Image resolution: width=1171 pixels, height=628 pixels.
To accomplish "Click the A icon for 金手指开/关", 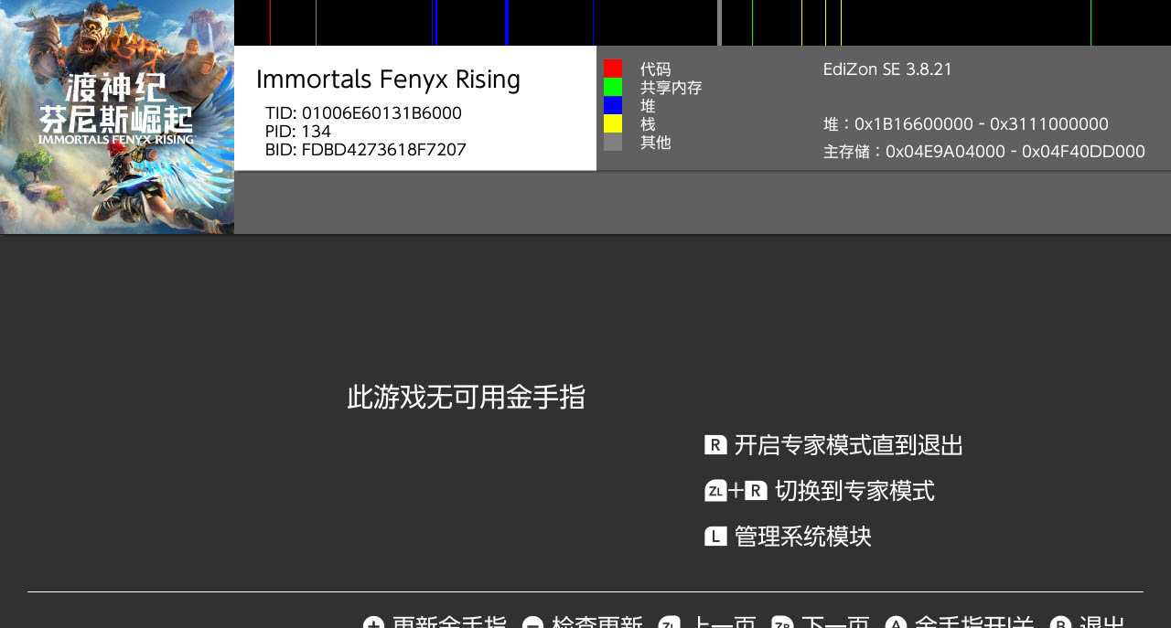I will point(896,623).
